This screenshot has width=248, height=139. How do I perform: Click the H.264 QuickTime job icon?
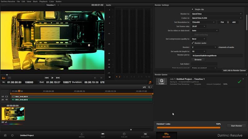[161, 82]
